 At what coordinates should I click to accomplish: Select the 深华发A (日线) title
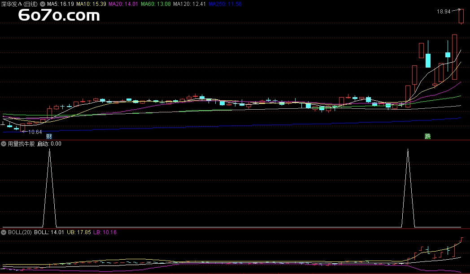pyautogui.click(x=19, y=4)
